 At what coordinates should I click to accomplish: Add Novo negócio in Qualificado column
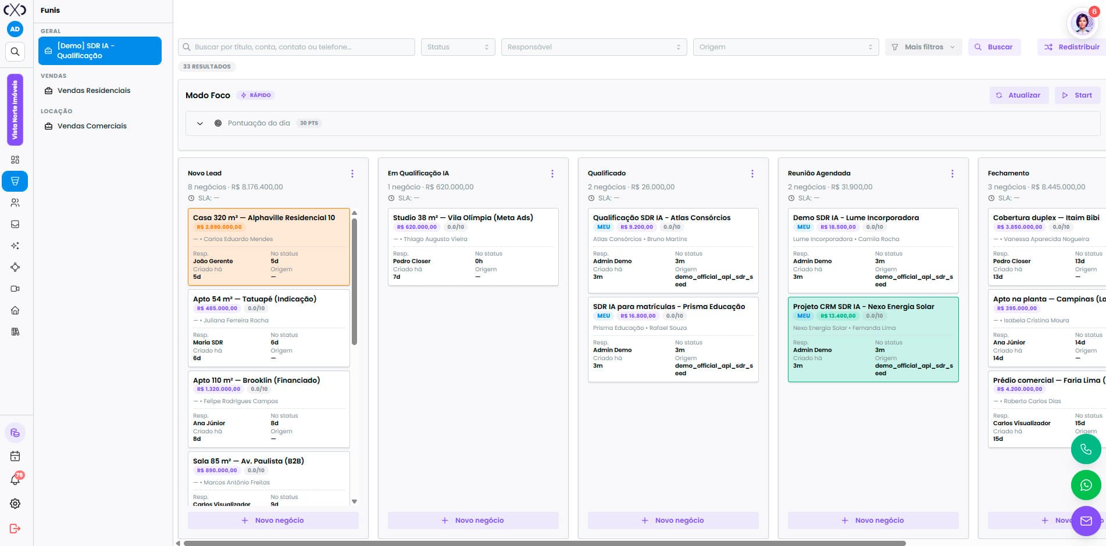[x=673, y=520]
